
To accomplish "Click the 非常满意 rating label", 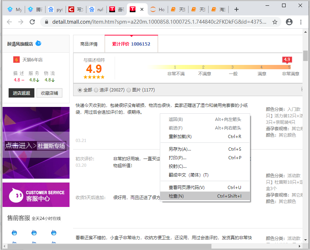I will [290, 74].
